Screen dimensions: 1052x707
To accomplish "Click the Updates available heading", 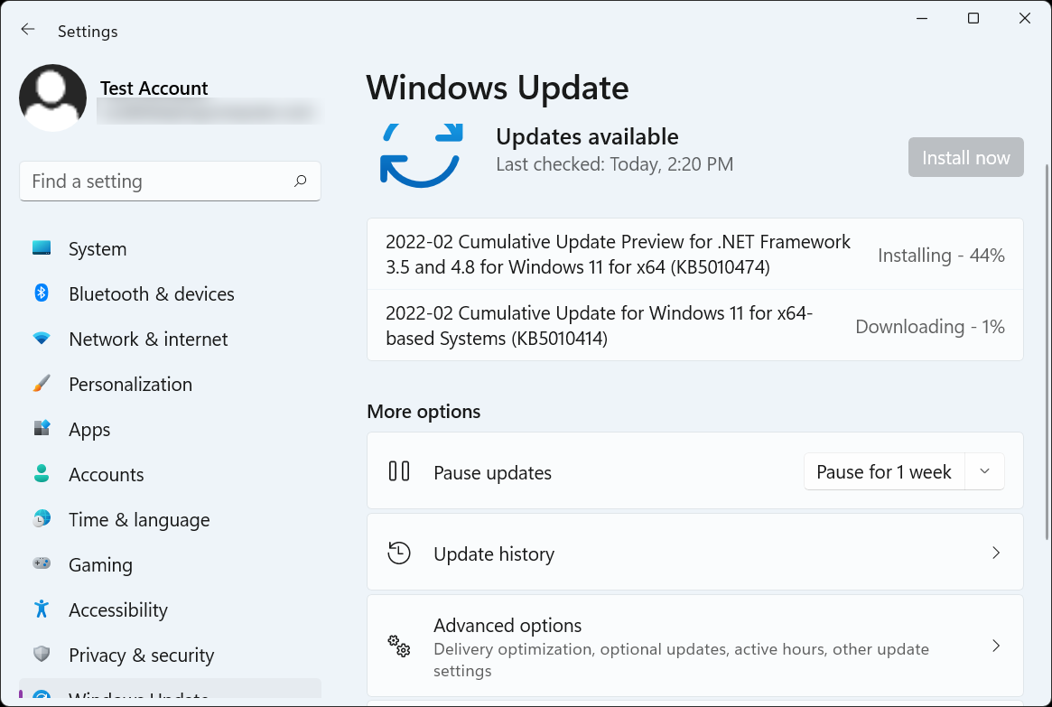I will pos(587,136).
